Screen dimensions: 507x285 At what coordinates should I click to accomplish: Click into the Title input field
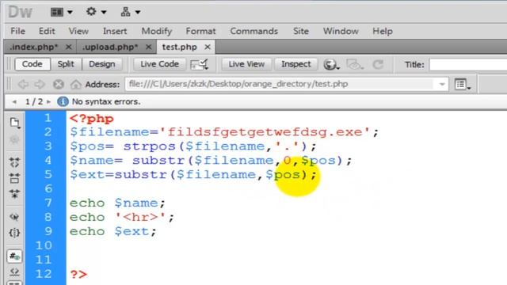coord(468,65)
